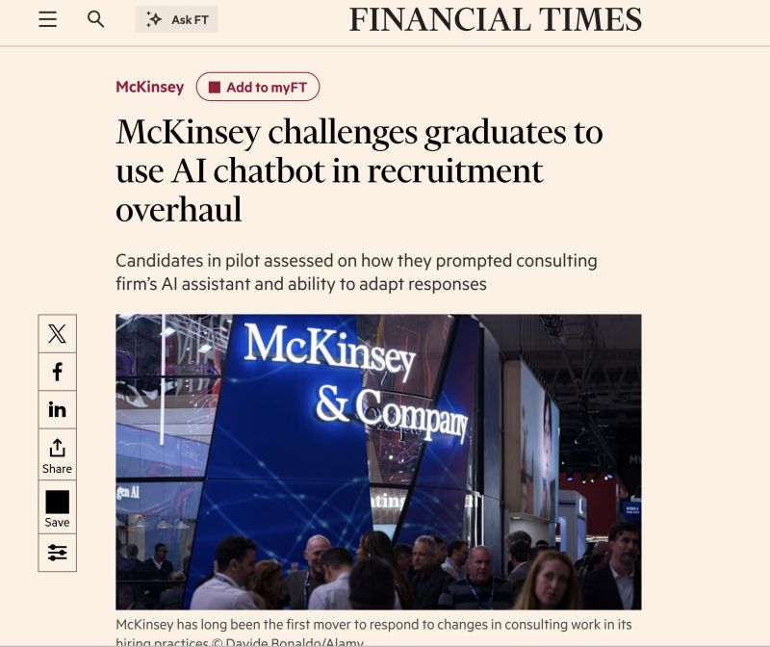Open the display settings sliders icon
The image size is (770, 647).
(x=57, y=553)
